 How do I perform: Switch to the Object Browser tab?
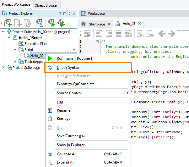tap(46, 5)
